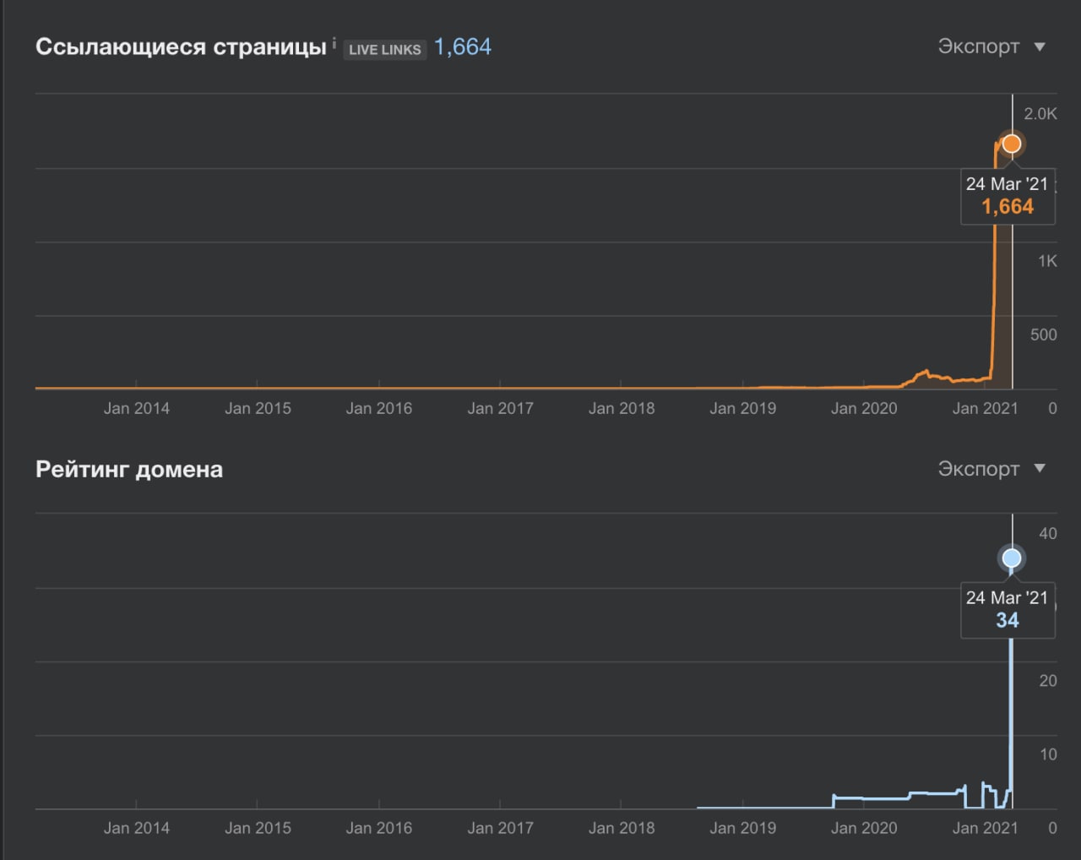Viewport: 1081px width, 860px height.
Task: Click the LIVE LINKS badge
Action: [385, 49]
